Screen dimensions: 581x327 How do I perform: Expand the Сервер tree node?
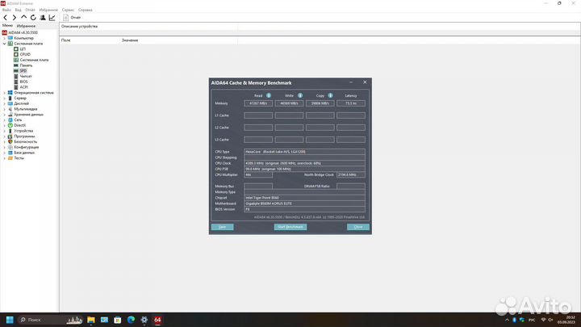5,99
